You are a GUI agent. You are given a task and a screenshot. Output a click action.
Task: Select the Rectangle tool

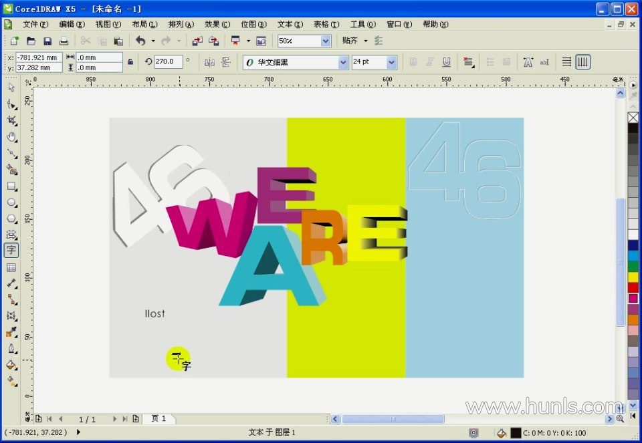(11, 186)
